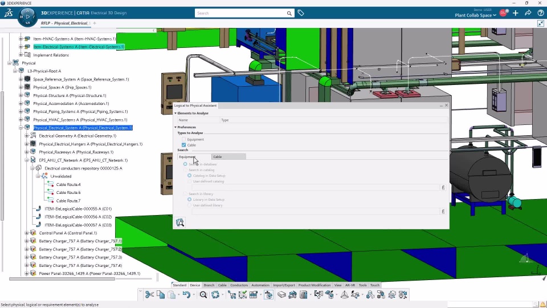Screen dimensions: 547x308
Task: Click the Help question mark icon
Action: tap(541, 13)
